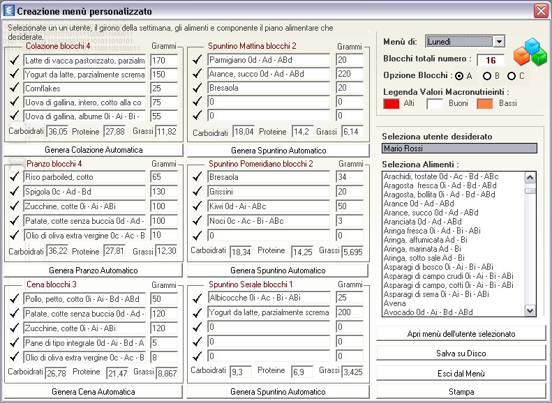Image resolution: width=552 pixels, height=403 pixels.
Task: Click the food list scrollbar thumb
Action: 530,191
